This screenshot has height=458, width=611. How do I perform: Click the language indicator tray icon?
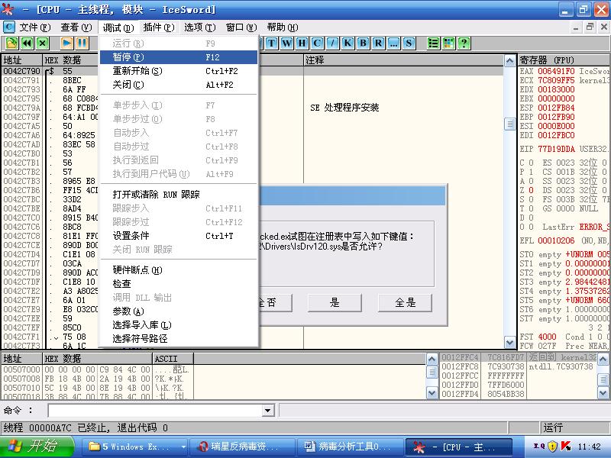click(x=539, y=447)
